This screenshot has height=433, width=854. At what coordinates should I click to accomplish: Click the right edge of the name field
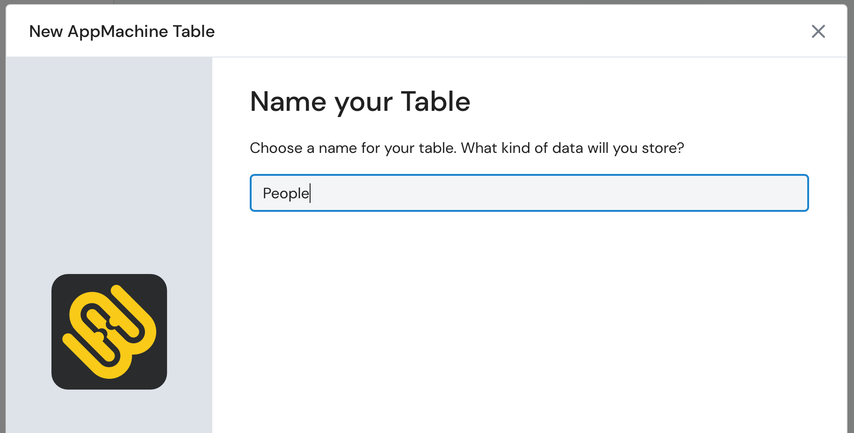pyautogui.click(x=795, y=193)
